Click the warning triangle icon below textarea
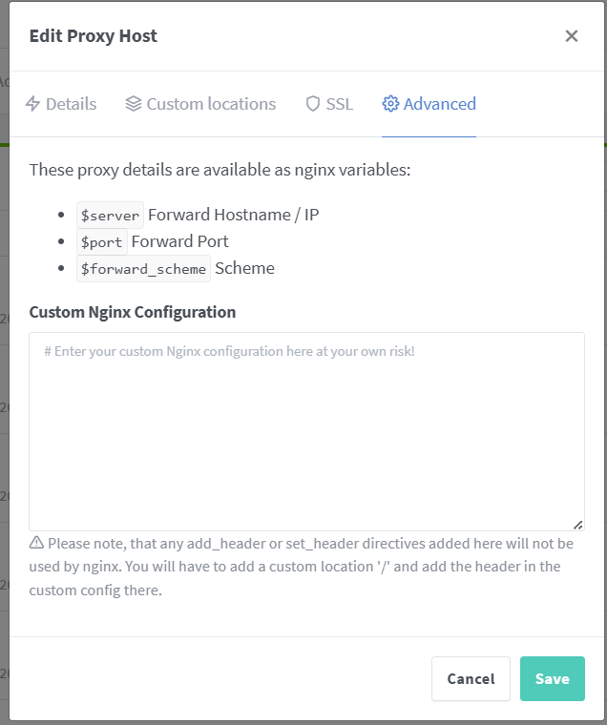 36,543
